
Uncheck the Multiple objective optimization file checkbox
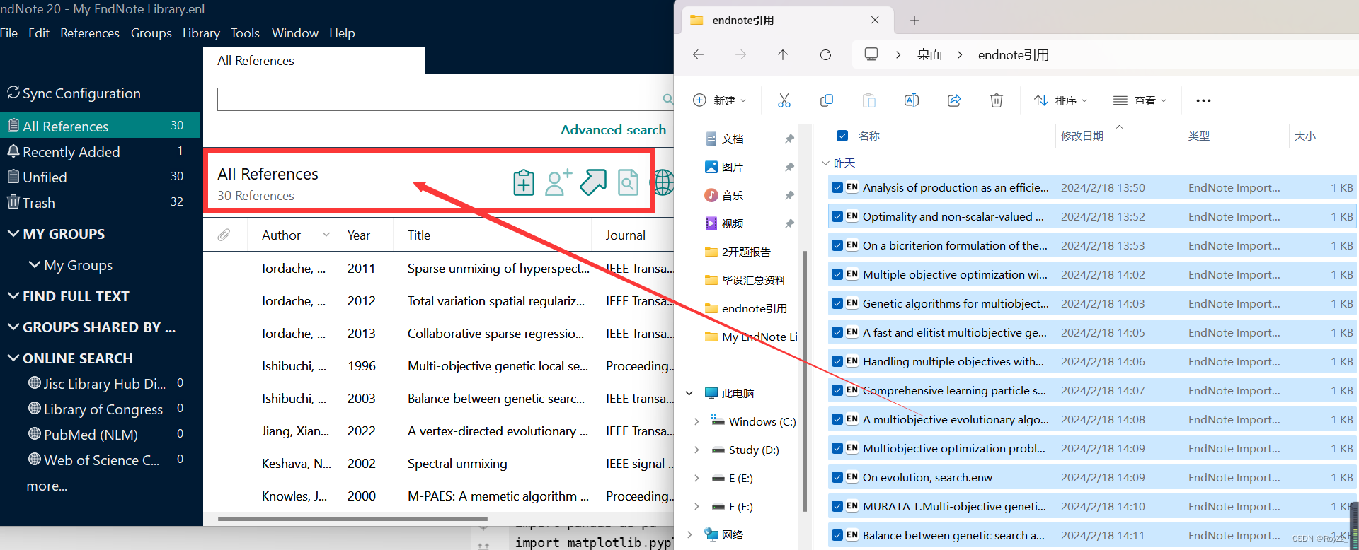click(x=837, y=274)
